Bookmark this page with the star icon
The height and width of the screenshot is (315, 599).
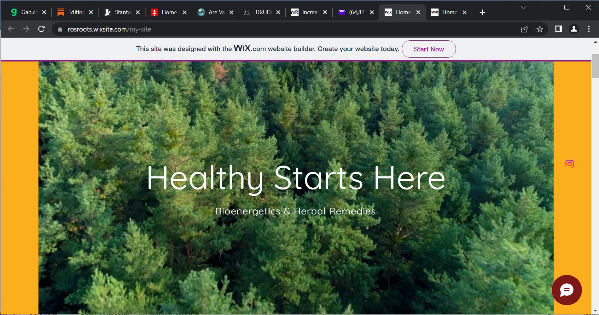(x=540, y=29)
